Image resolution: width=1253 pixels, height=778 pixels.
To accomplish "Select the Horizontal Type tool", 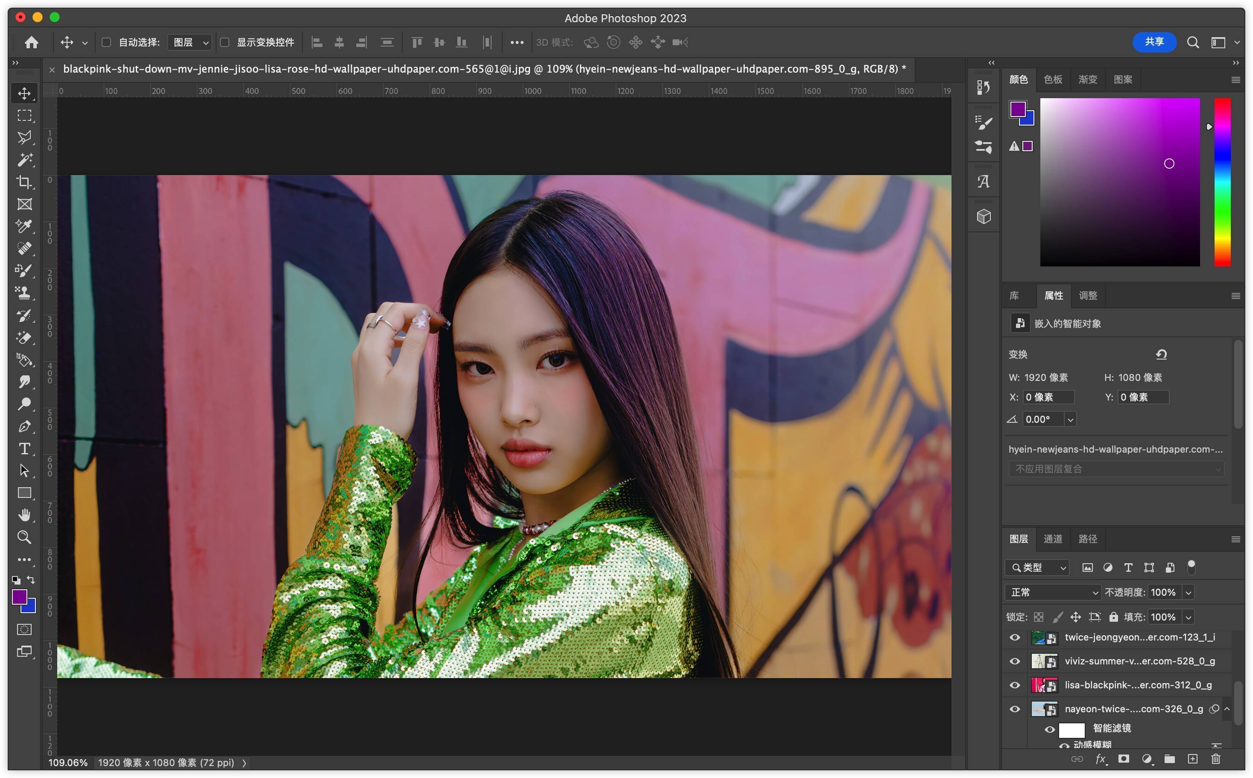I will (24, 448).
